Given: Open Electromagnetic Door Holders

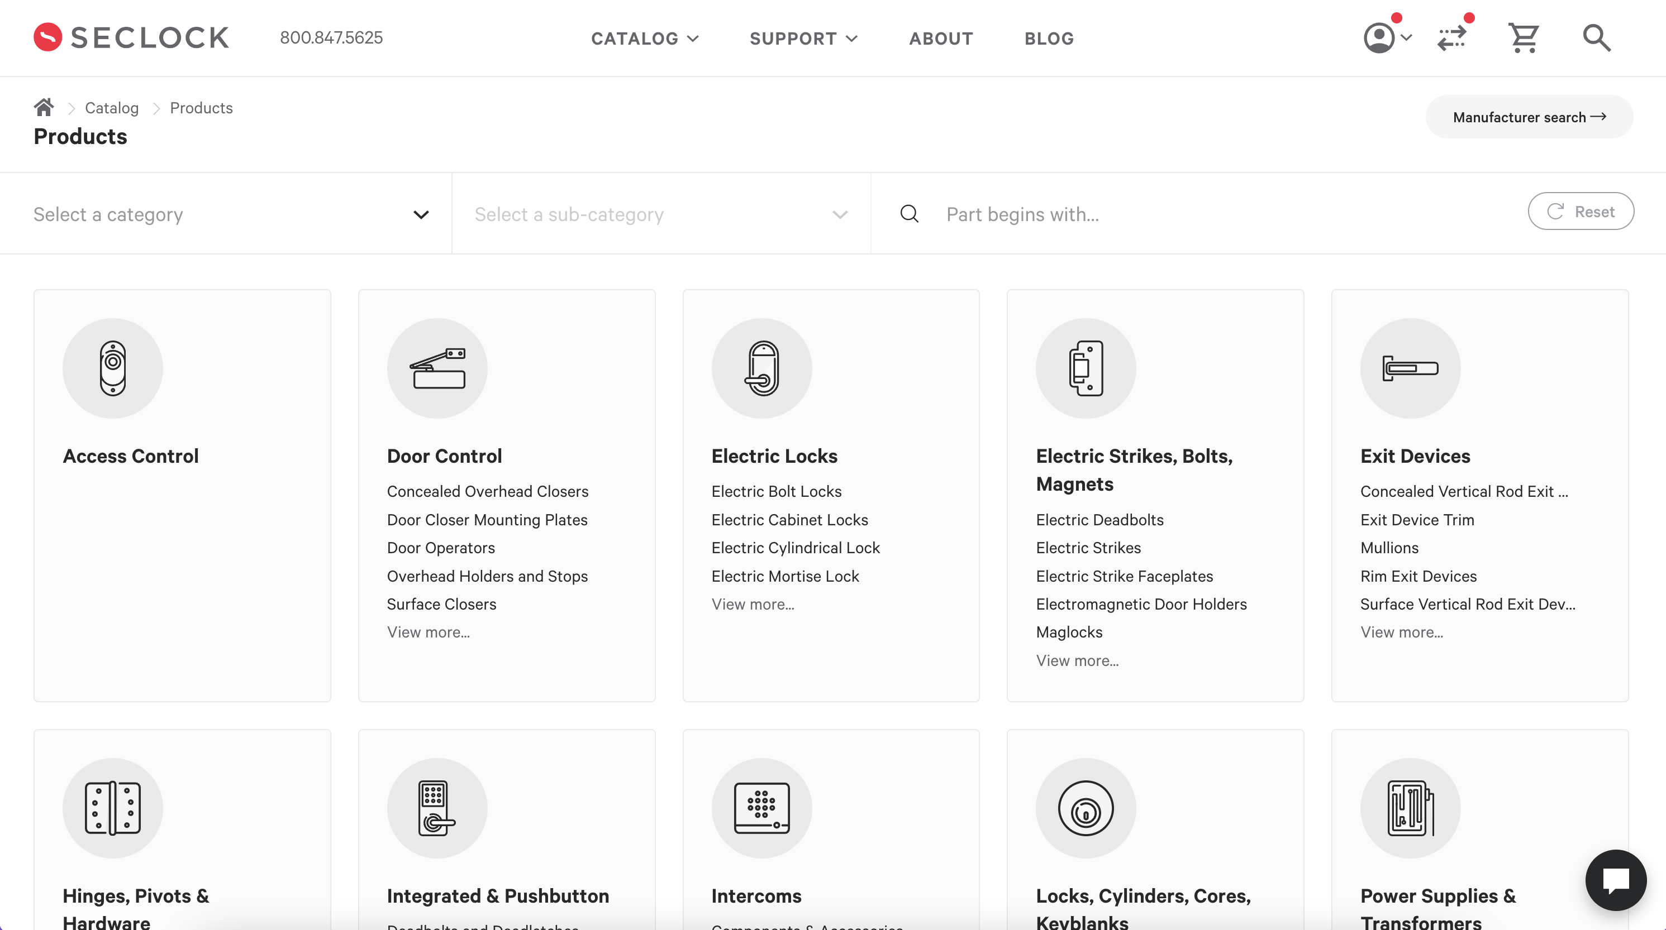Looking at the screenshot, I should coord(1141,603).
